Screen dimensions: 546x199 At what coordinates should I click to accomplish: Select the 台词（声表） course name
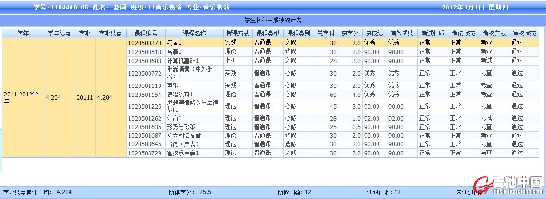(183, 144)
